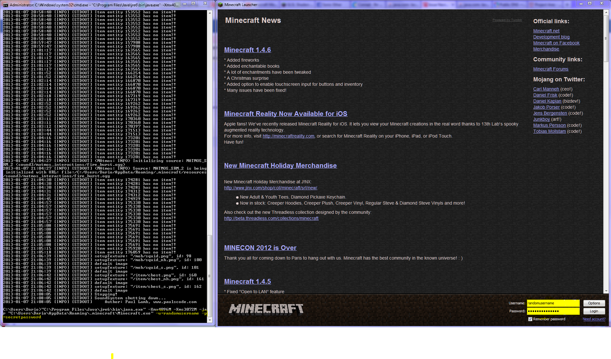The height and width of the screenshot is (359, 611).
Task: Open Junkboy's Twitter link
Action: coord(542,119)
